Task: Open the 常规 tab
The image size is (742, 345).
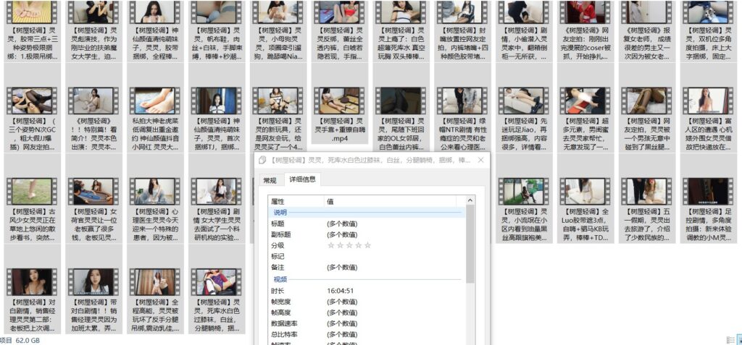Action: (x=270, y=179)
